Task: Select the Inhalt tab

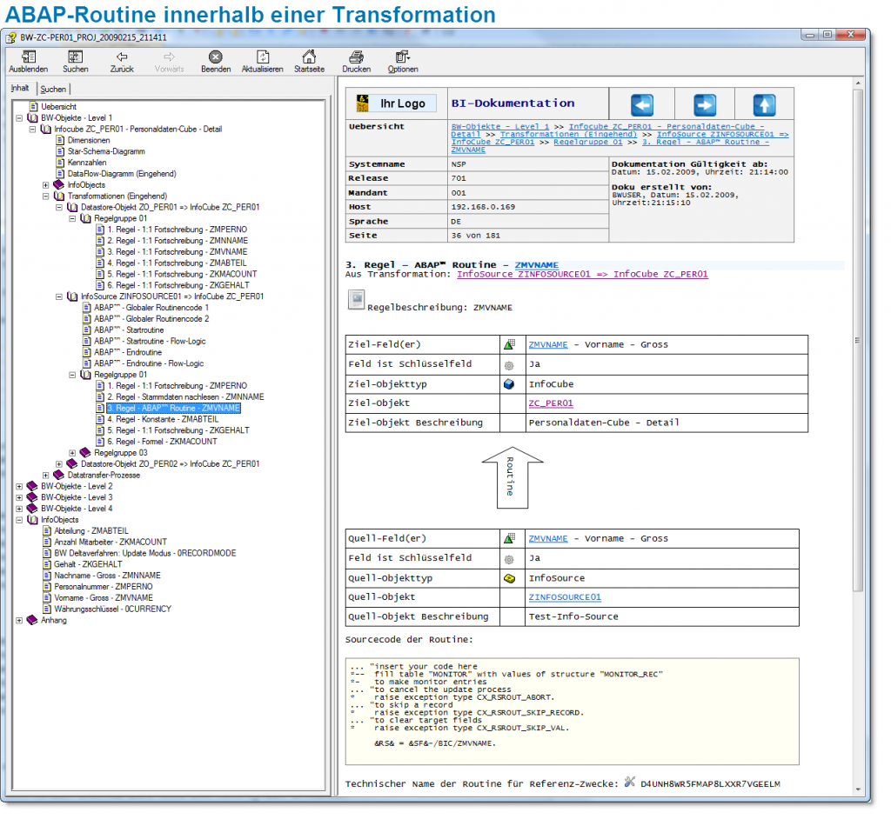Action: click(x=20, y=88)
